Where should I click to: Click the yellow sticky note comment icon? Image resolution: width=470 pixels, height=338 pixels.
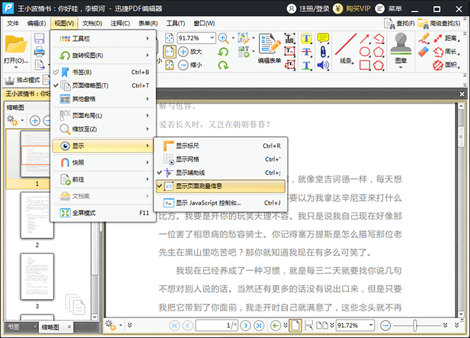pos(324,38)
